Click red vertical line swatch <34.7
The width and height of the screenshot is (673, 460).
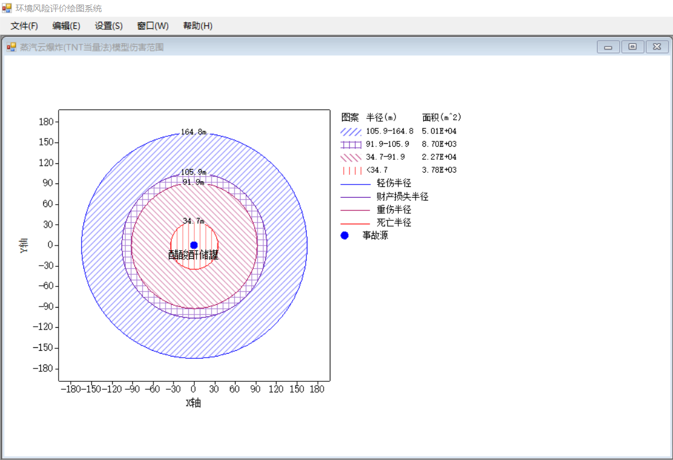click(x=351, y=171)
